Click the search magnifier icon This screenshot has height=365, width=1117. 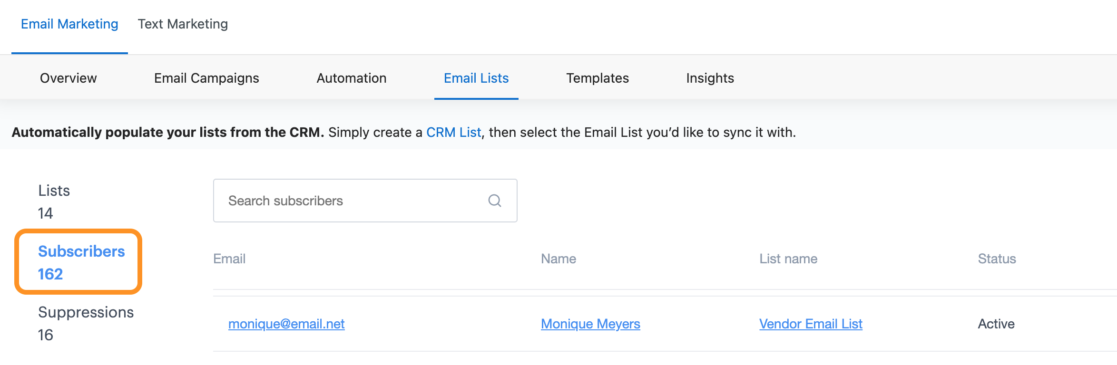(x=495, y=201)
